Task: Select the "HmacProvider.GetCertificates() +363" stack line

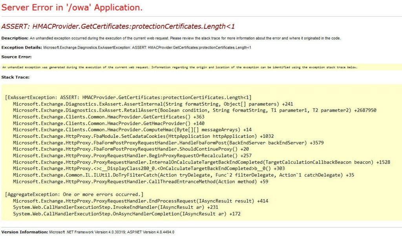Action: coord(109,117)
